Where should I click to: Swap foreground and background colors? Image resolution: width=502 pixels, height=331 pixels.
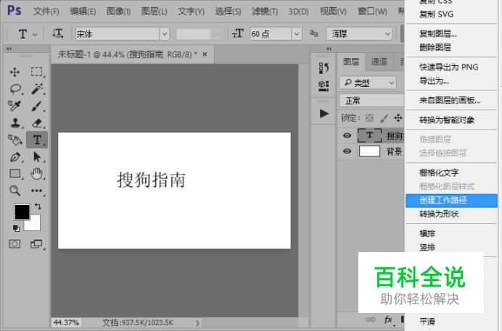pyautogui.click(x=38, y=206)
